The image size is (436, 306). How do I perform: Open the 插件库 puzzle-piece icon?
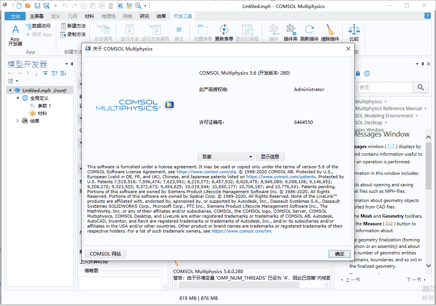[290, 33]
